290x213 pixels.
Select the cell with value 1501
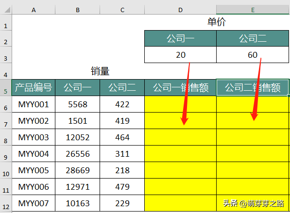(78, 121)
